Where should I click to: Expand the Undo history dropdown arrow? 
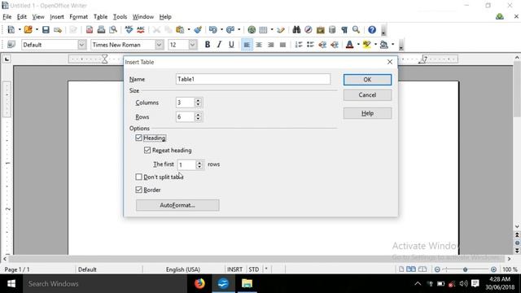(x=221, y=30)
